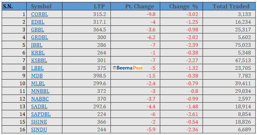Viewport: 257px width, 135px height.
Task: Click the Total Traded column header
Action: (x=231, y=6)
